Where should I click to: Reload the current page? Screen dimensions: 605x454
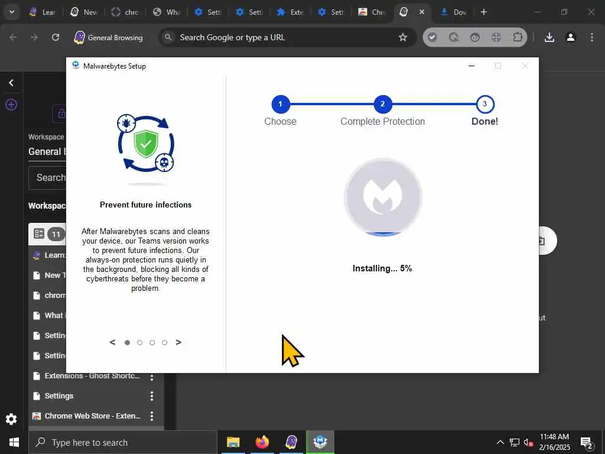pyautogui.click(x=56, y=37)
